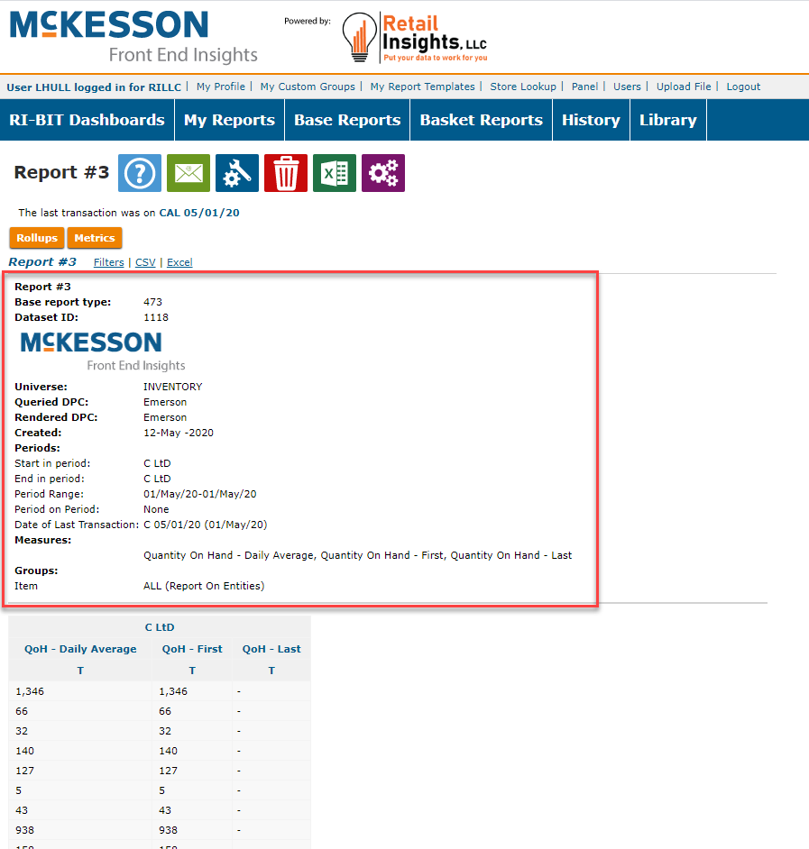This screenshot has width=809, height=849.
Task: Click the McKesson Front End Insights header logo
Action: (133, 37)
